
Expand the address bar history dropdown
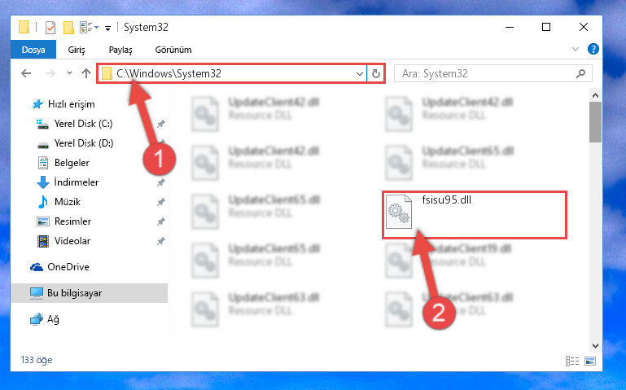pyautogui.click(x=359, y=73)
